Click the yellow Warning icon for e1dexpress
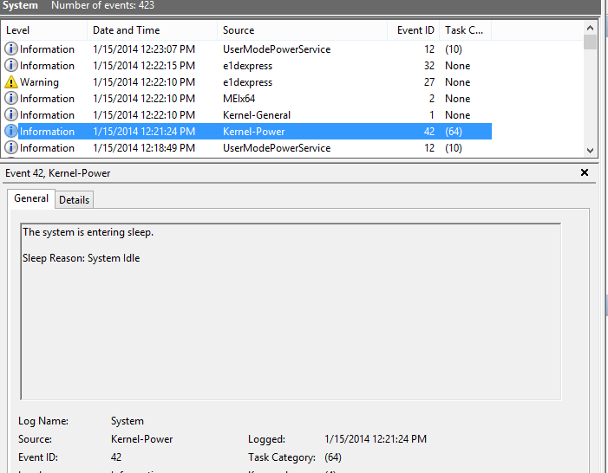Viewport: 608px width, 473px height. pyautogui.click(x=11, y=82)
